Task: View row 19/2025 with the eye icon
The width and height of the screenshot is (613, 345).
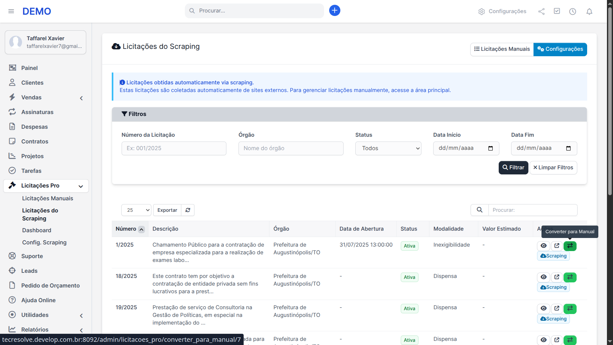Action: coord(544,309)
